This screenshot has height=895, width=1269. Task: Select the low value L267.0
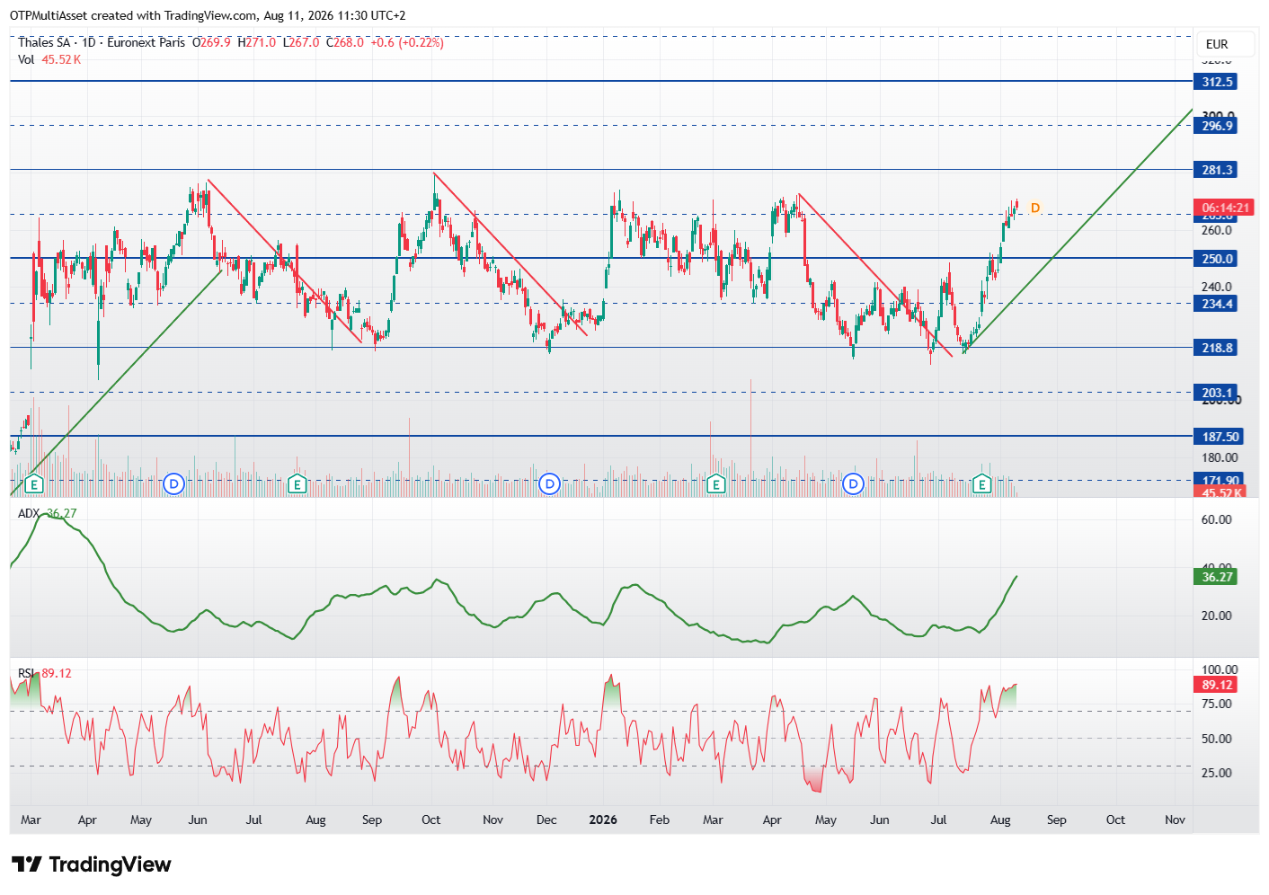pos(301,42)
